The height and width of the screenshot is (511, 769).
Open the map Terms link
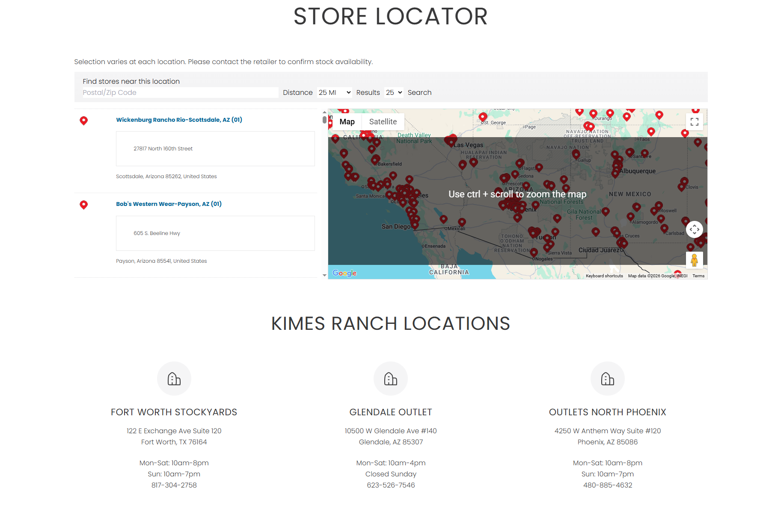click(698, 276)
